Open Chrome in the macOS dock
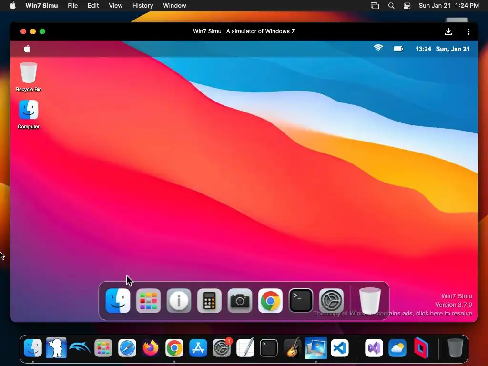Screen dimensions: 488x366 click(174, 348)
